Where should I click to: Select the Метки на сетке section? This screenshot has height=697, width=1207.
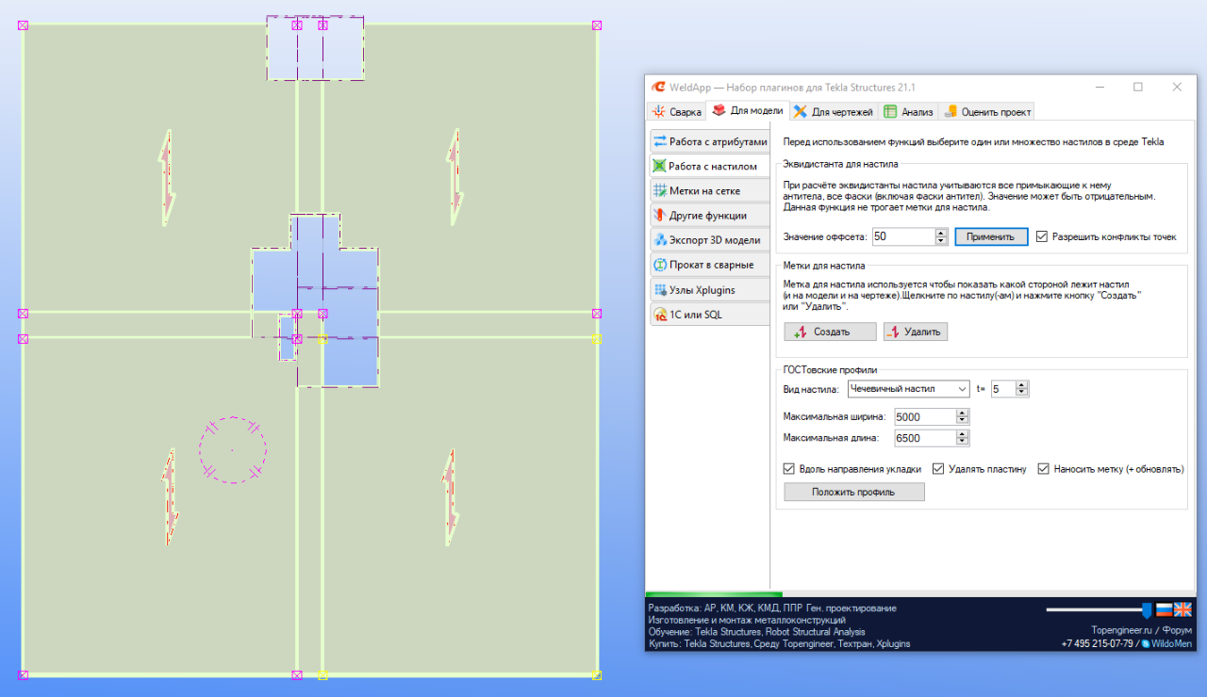[709, 190]
